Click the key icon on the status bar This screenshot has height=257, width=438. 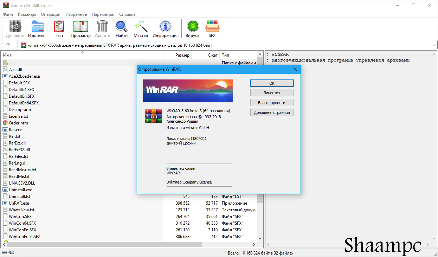(11, 252)
